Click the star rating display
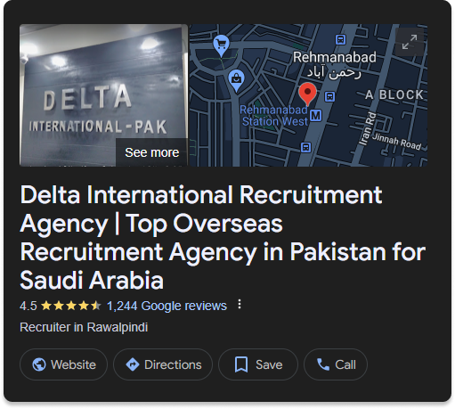This screenshot has width=455, height=409. point(71,306)
